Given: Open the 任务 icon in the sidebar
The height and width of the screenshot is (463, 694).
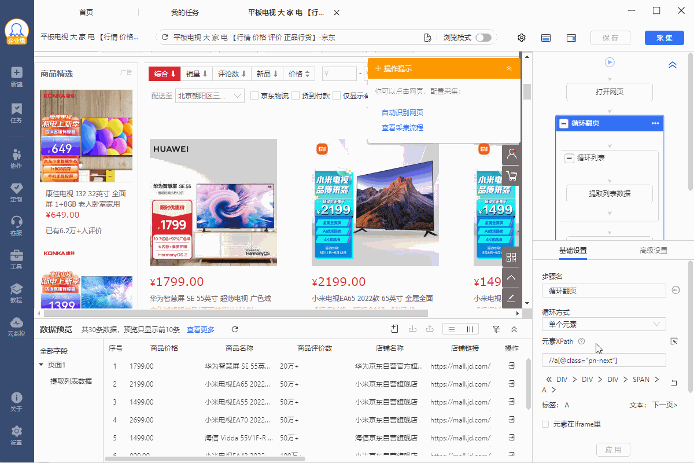Looking at the screenshot, I should click(17, 112).
